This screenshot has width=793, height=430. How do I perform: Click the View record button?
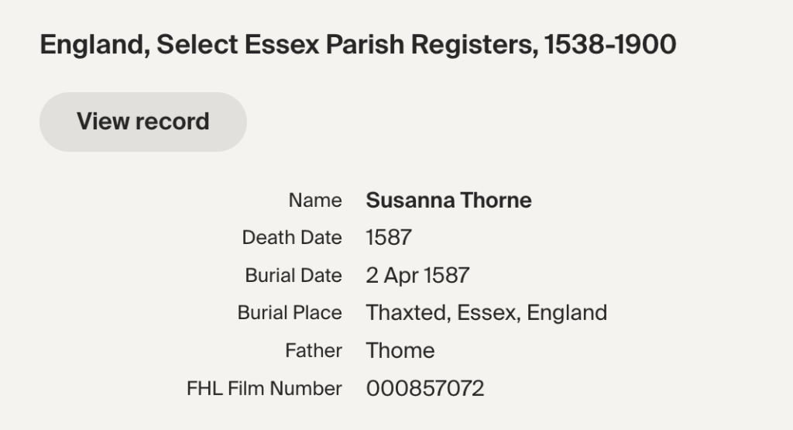pyautogui.click(x=143, y=122)
